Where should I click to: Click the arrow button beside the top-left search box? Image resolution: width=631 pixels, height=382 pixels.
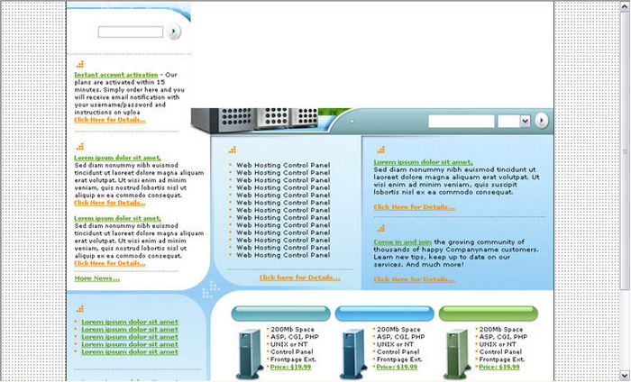click(x=174, y=32)
